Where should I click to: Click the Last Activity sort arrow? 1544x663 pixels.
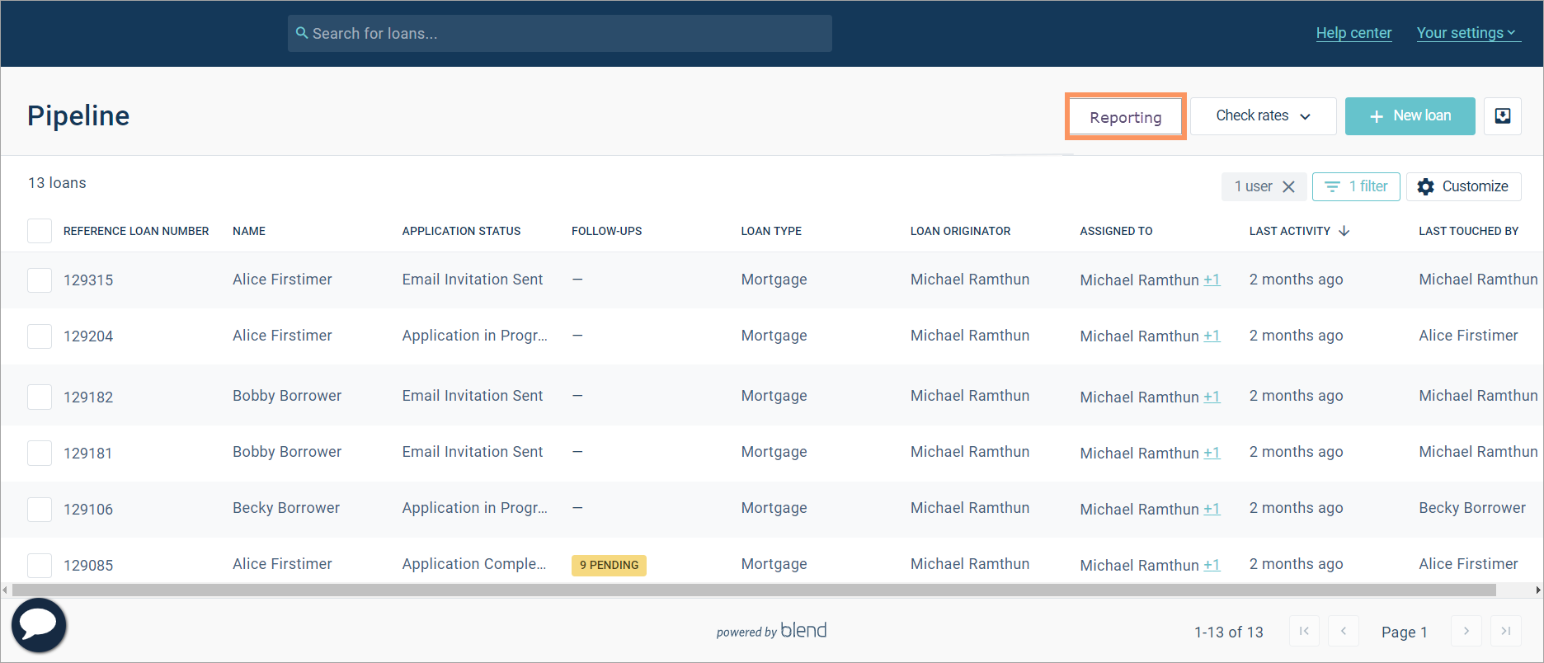tap(1344, 231)
